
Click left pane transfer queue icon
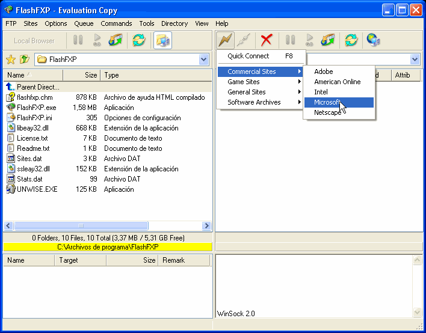click(x=116, y=40)
